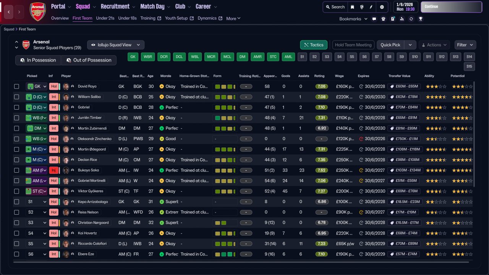Open the bookmark icon in the top toolbar
Screen dimensions: 489x275
point(352,7)
